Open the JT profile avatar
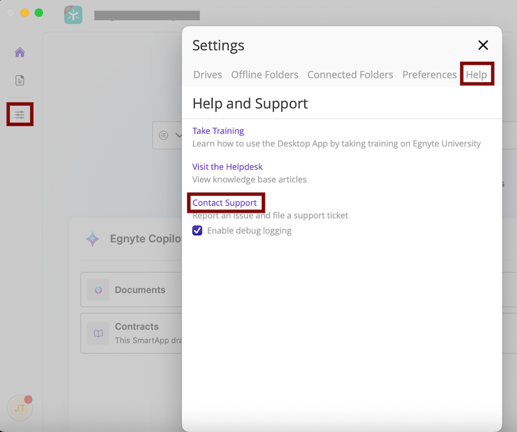 tap(19, 408)
